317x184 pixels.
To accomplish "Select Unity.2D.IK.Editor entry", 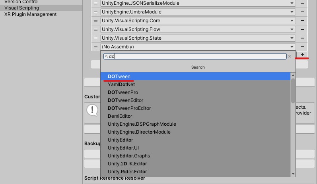I will click(x=196, y=164).
